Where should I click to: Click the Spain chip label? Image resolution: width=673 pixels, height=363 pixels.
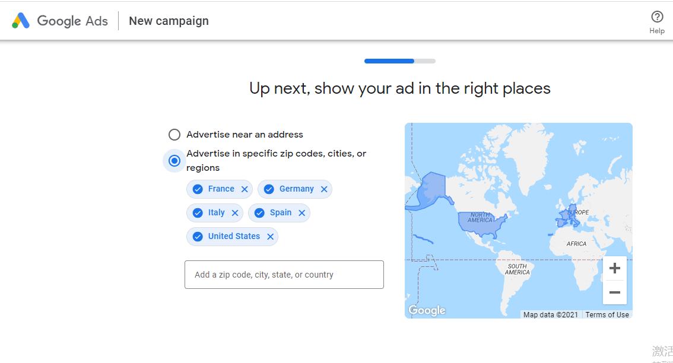280,212
